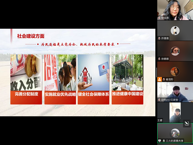Select 崔语彤's round profile avatar
This screenshot has height=145, width=193.
pyautogui.click(x=175, y=71)
